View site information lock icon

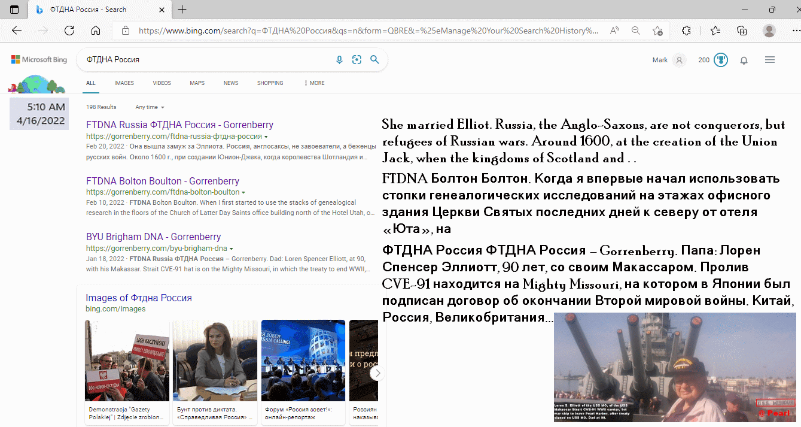tap(125, 31)
